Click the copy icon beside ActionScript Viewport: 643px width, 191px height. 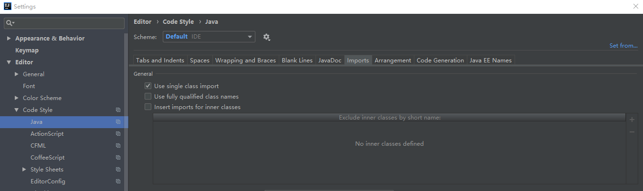118,134
